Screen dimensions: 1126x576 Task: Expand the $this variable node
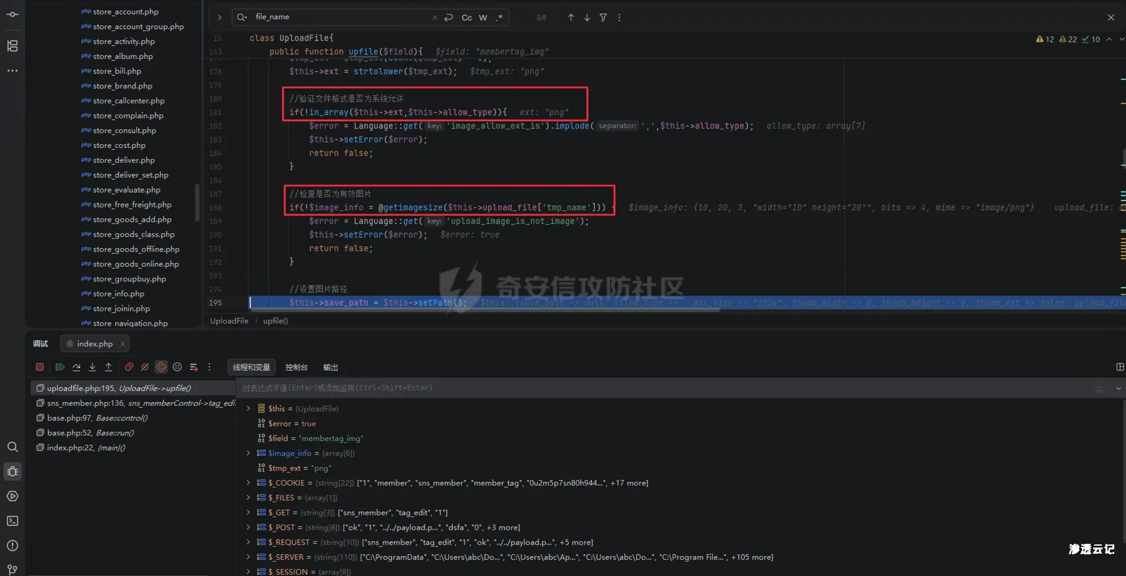coord(248,408)
